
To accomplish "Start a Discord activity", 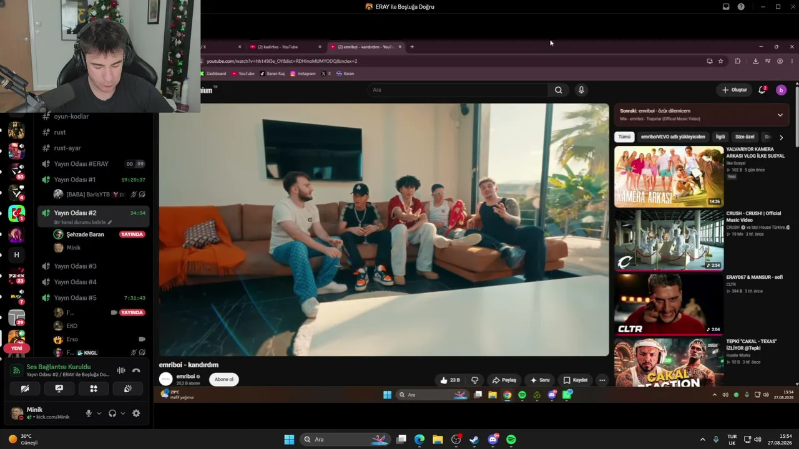I will pos(94,389).
